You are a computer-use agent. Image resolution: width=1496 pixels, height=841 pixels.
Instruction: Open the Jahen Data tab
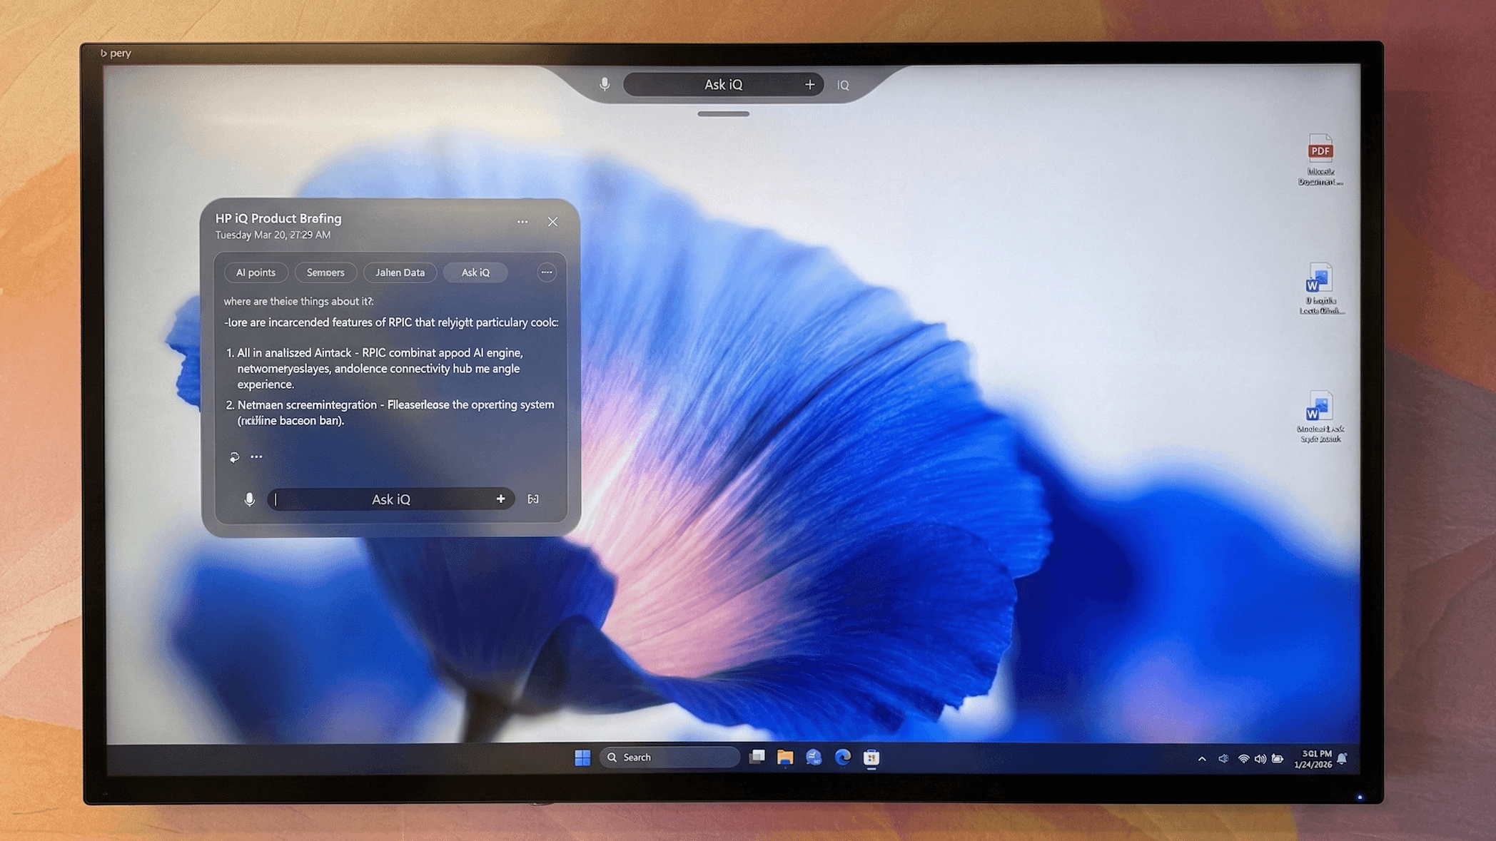pyautogui.click(x=400, y=272)
